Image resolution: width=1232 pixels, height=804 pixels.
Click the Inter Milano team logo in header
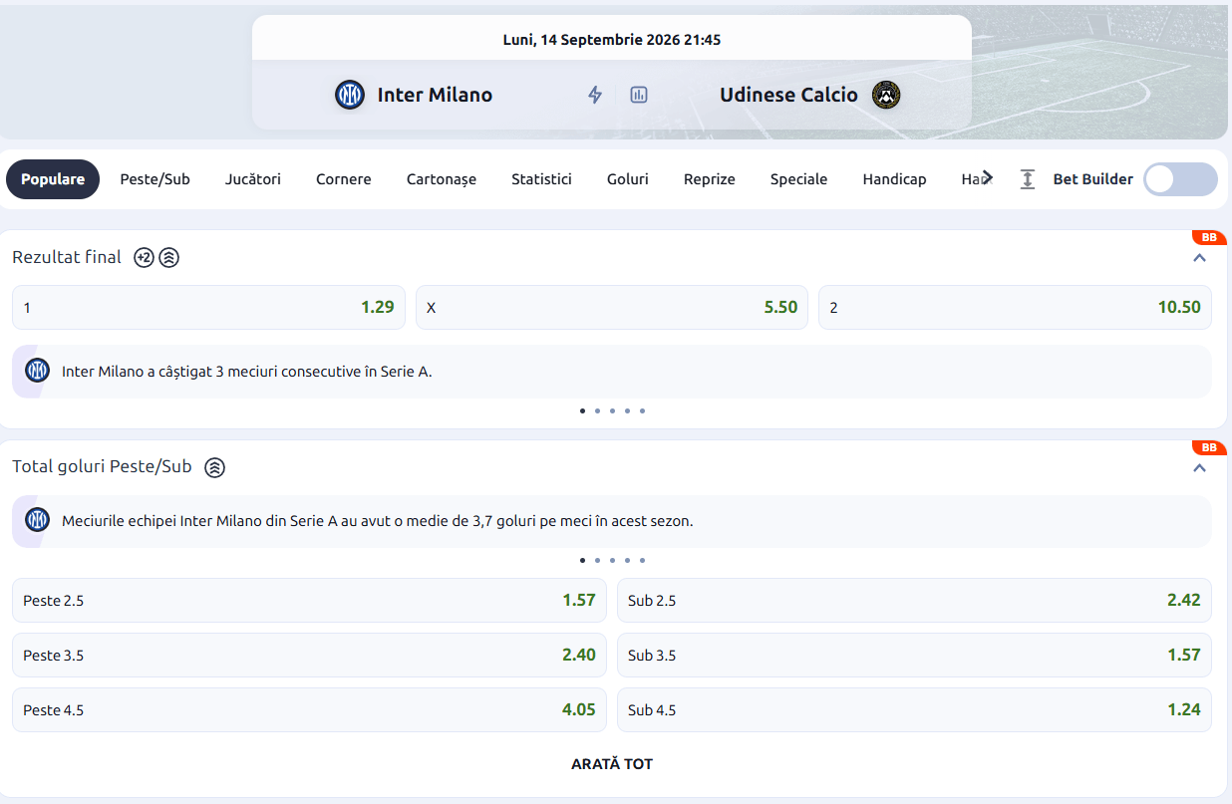click(350, 95)
